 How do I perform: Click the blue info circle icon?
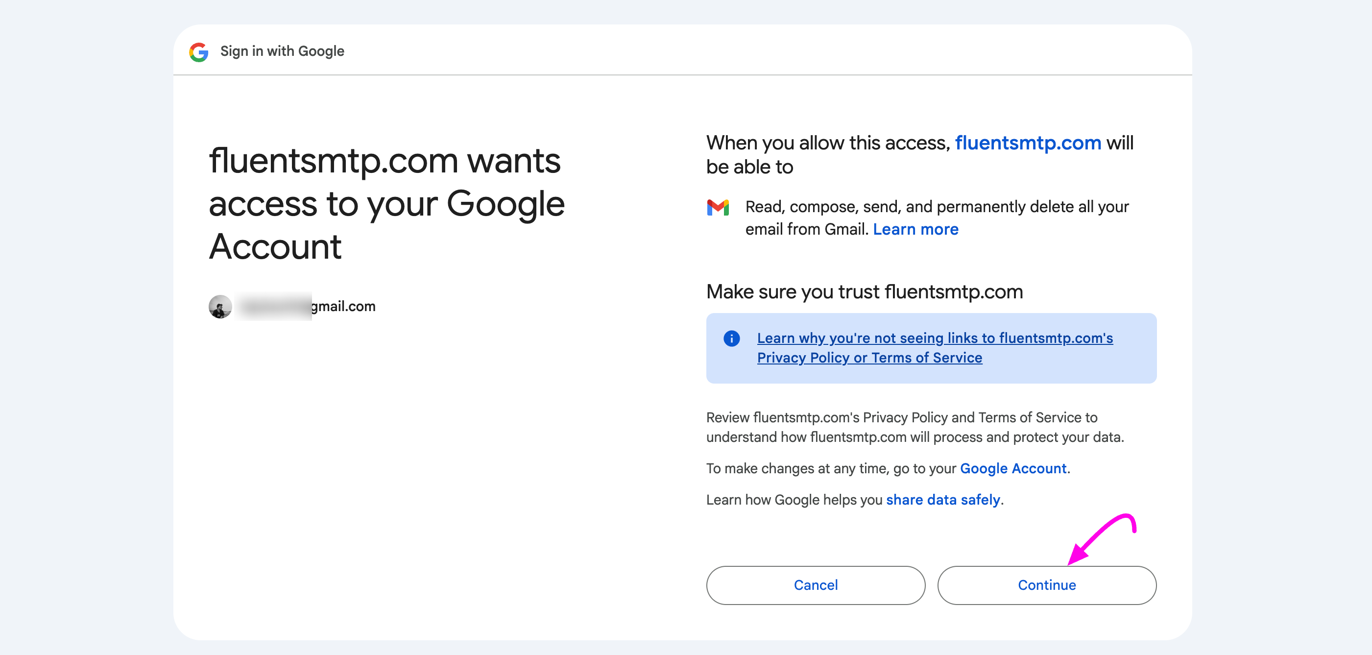(x=731, y=338)
